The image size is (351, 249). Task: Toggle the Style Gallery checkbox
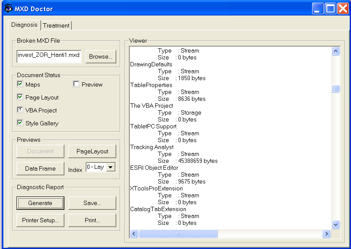click(x=20, y=123)
